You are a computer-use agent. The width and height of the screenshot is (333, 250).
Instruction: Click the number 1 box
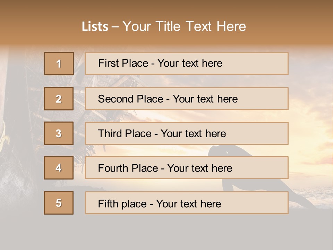tap(59, 64)
